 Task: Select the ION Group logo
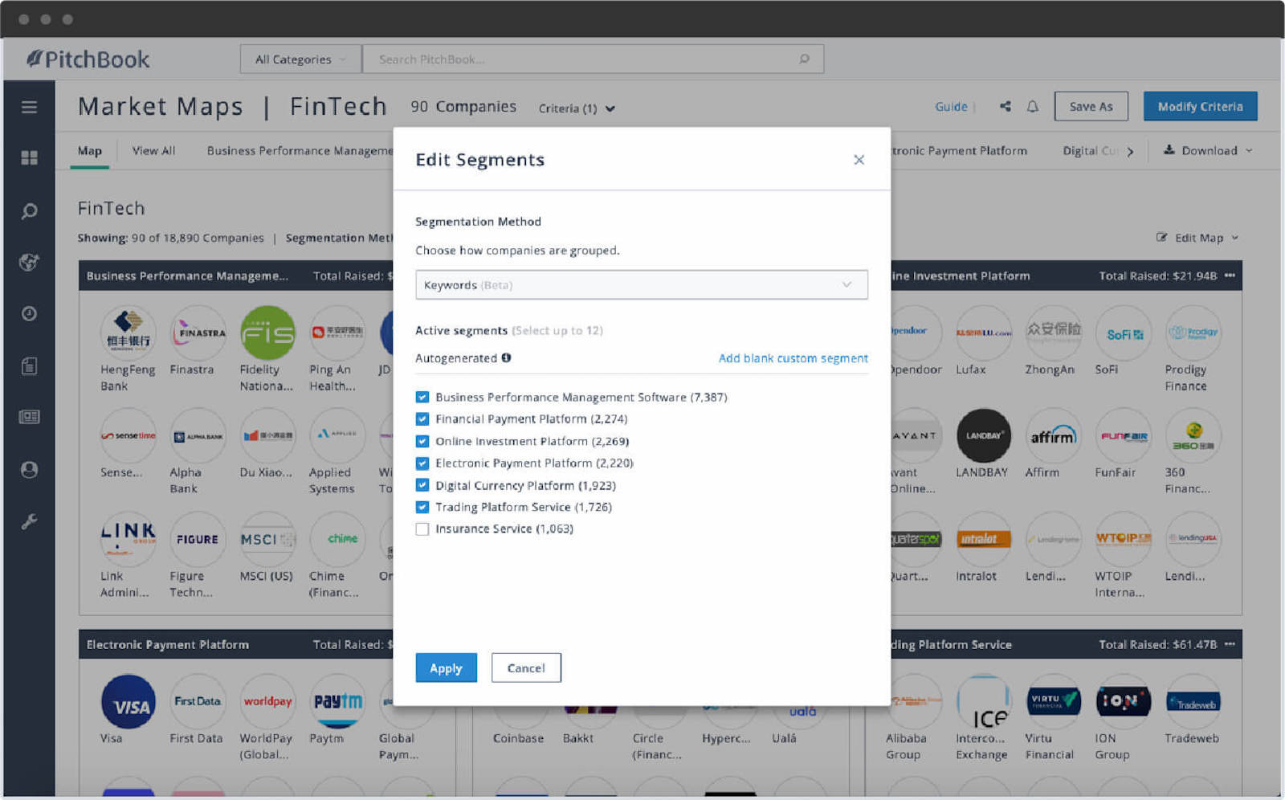click(1123, 701)
